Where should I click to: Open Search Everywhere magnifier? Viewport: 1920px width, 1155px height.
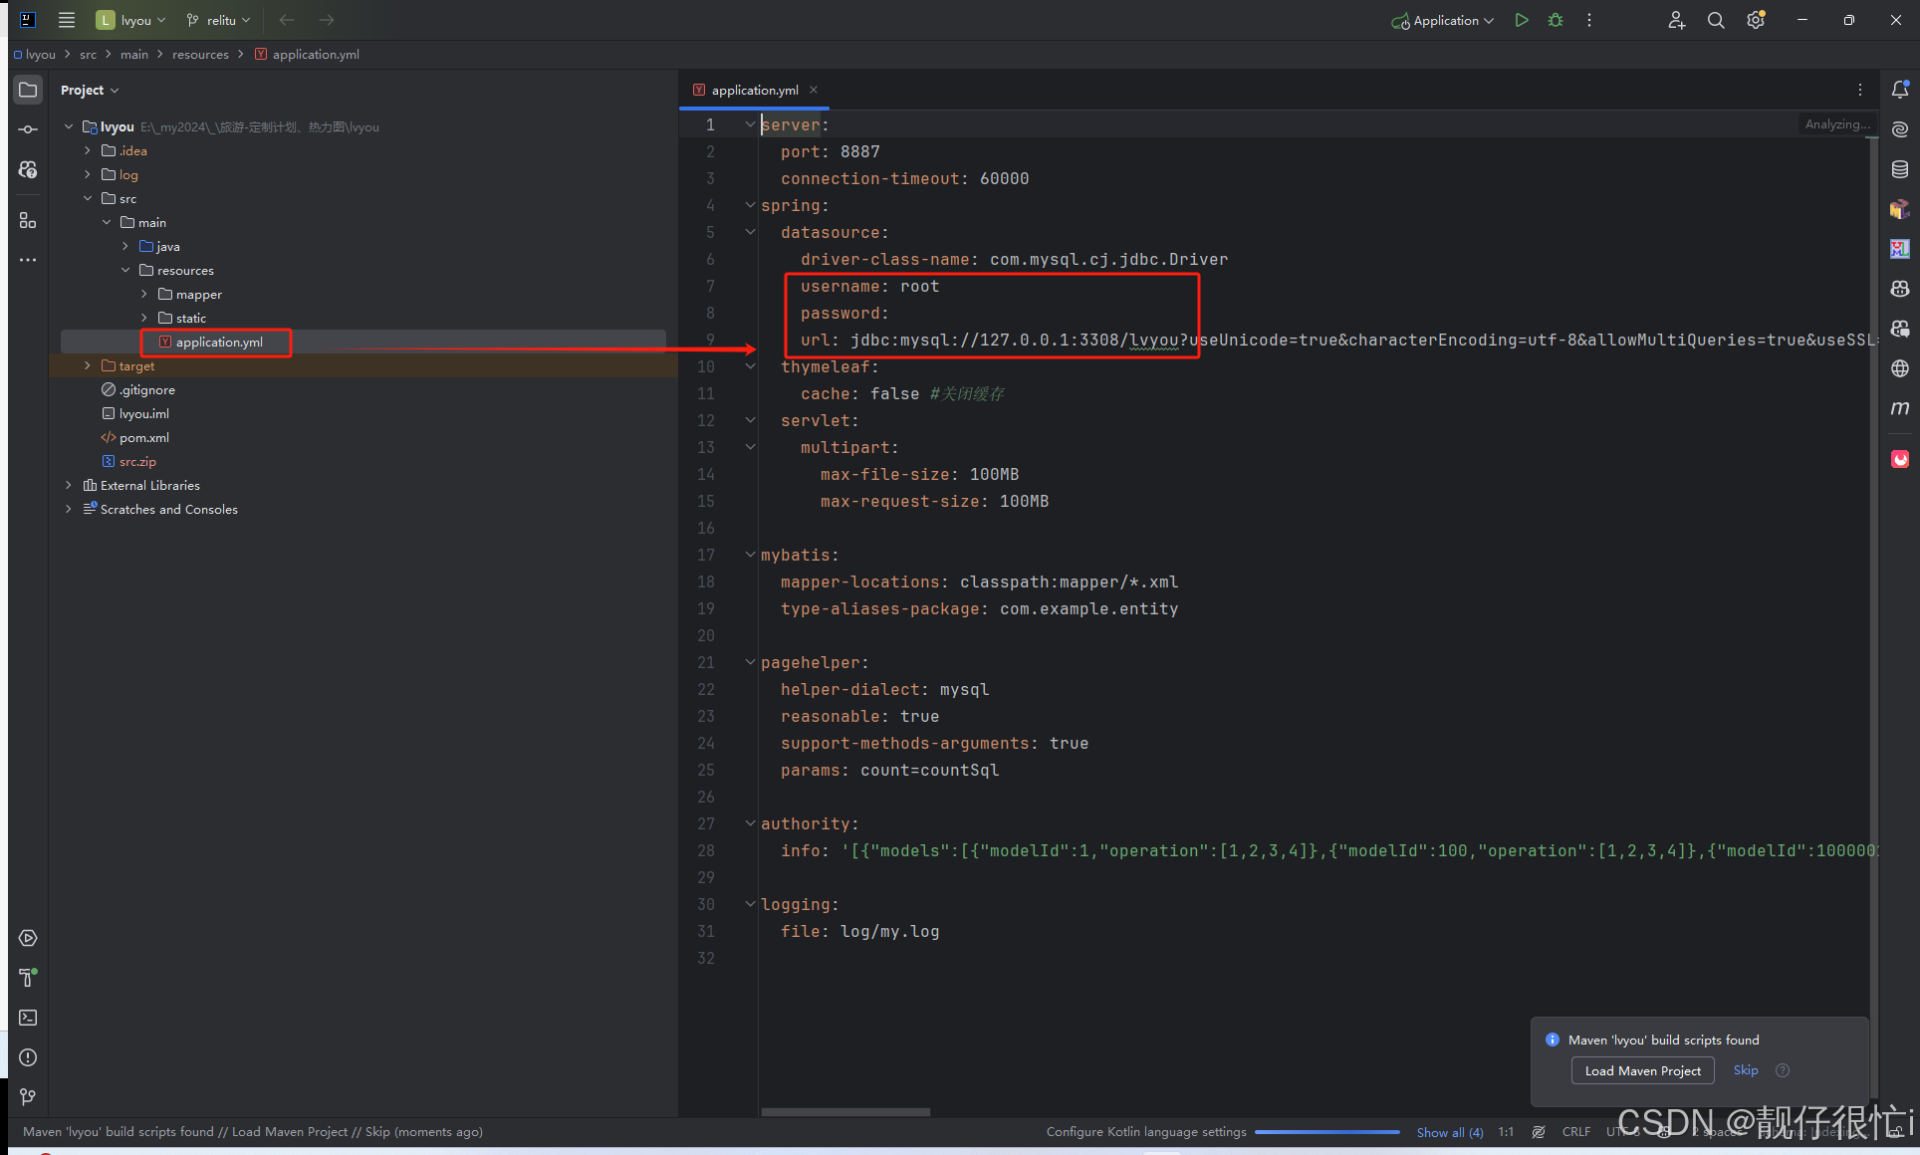pyautogui.click(x=1715, y=20)
